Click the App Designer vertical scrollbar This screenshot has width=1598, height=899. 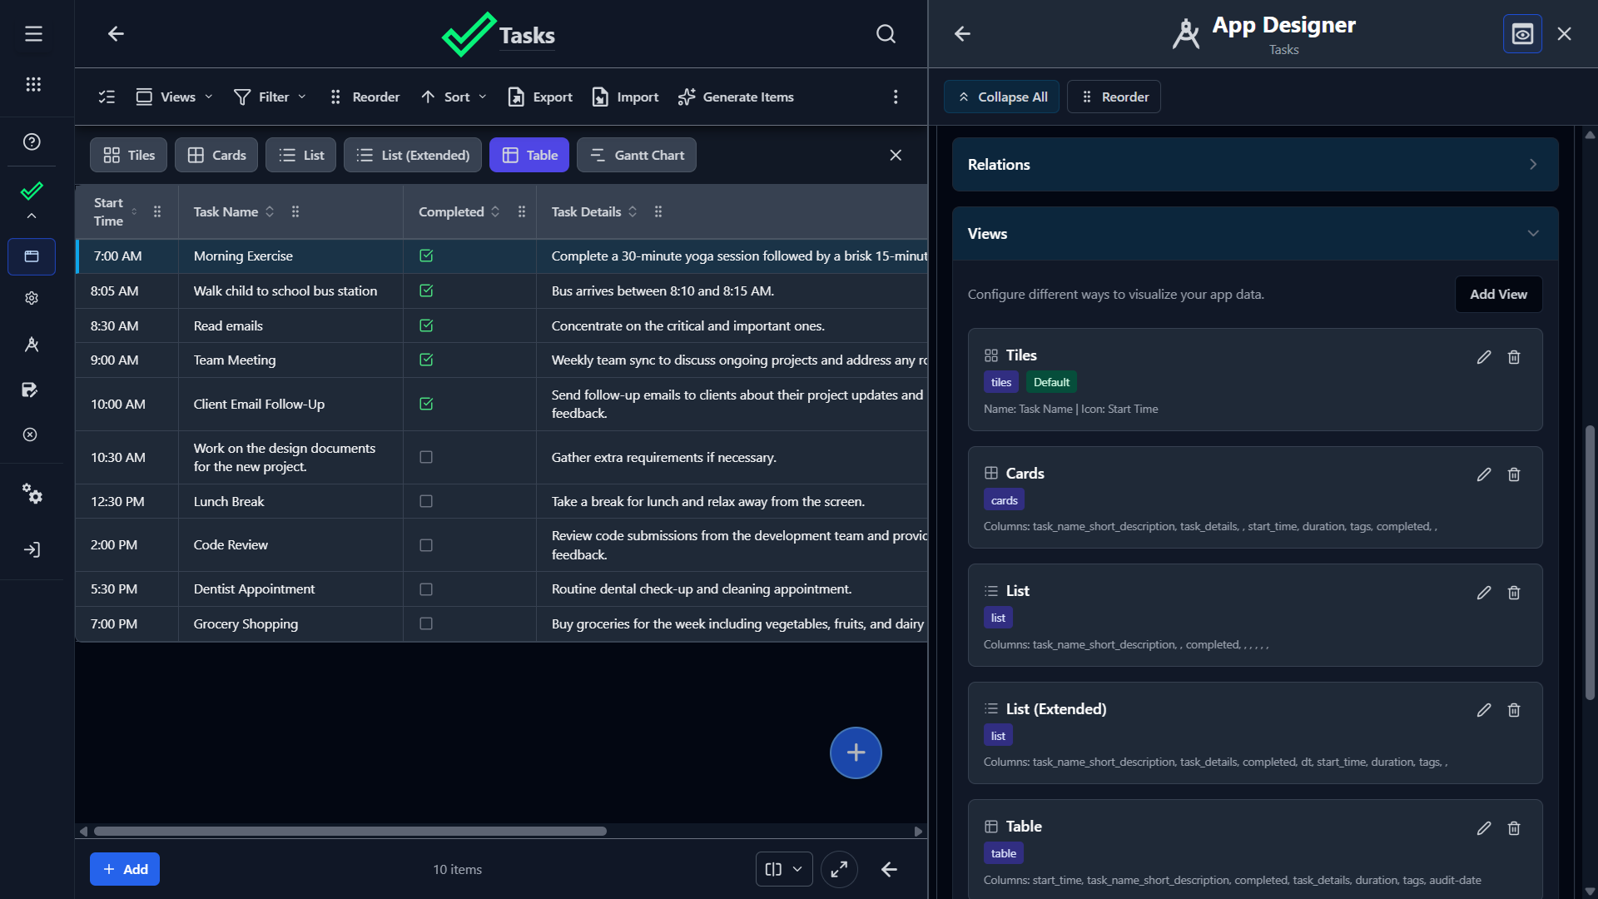pos(1590,563)
